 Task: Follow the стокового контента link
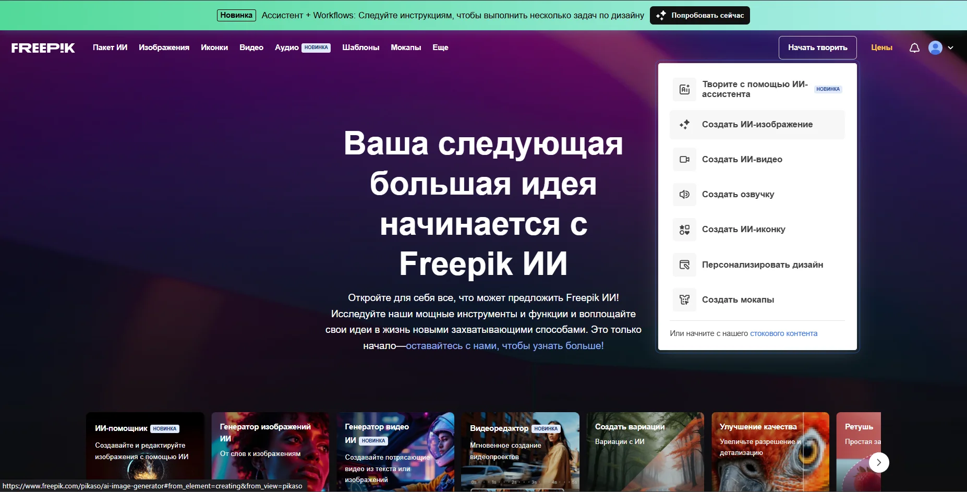[x=783, y=333]
